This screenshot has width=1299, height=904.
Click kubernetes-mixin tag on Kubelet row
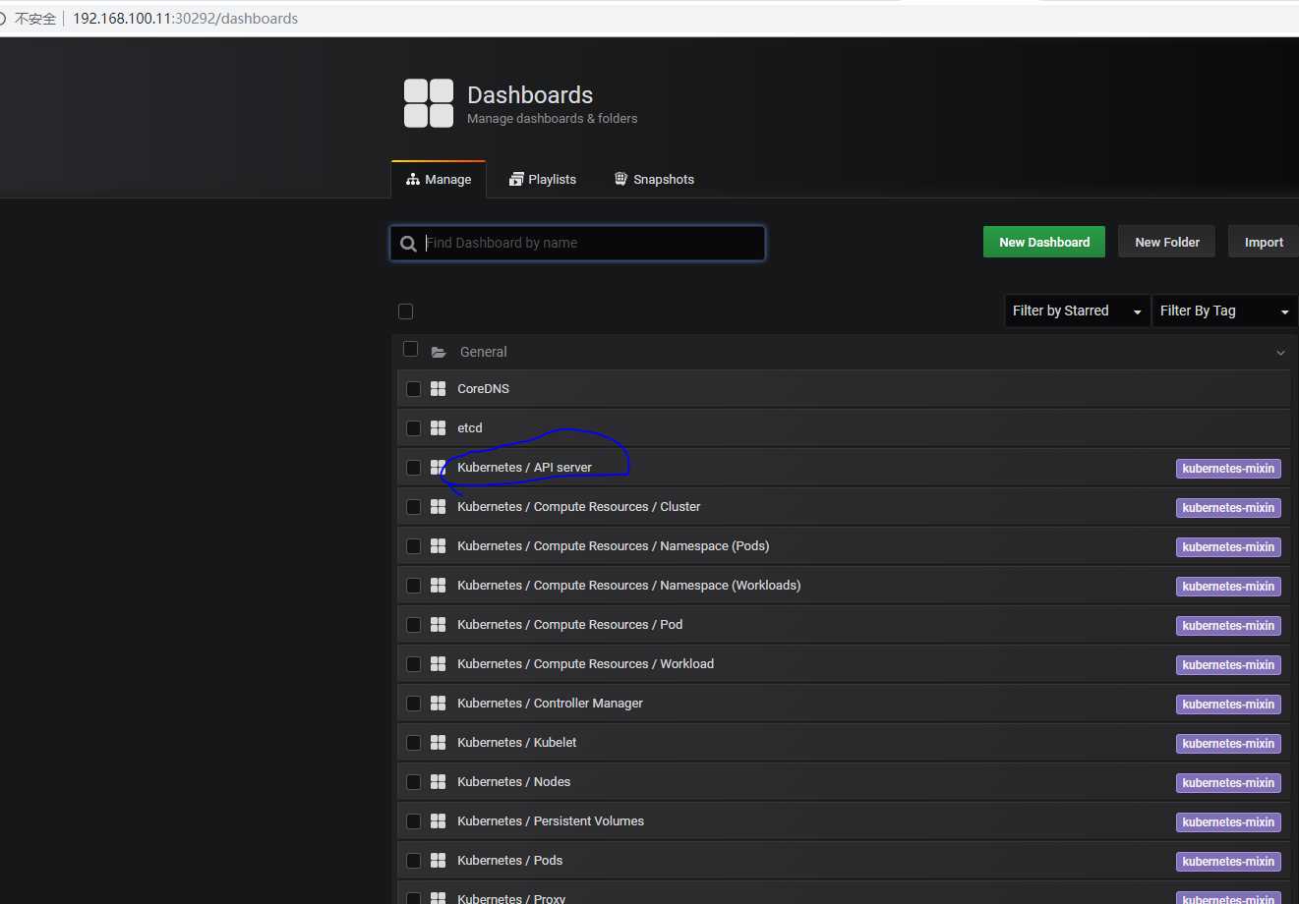click(1228, 744)
